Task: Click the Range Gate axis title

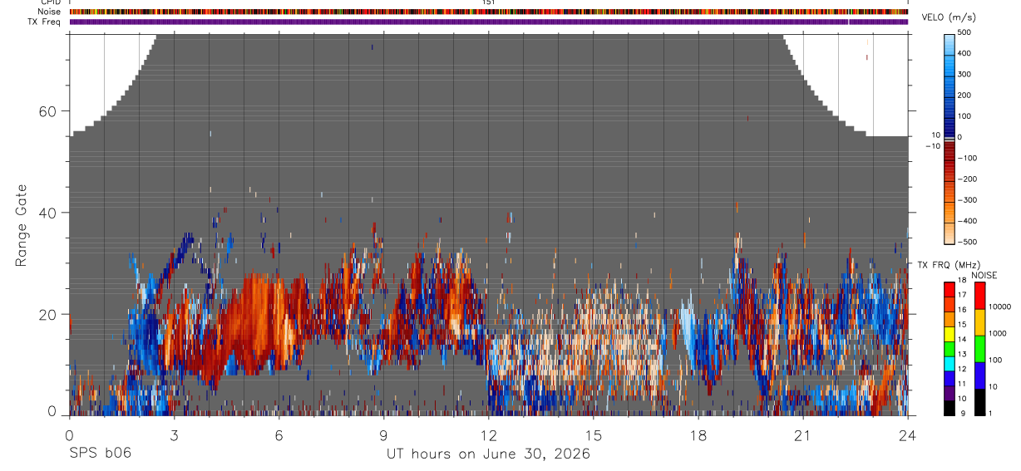Action: [22, 226]
